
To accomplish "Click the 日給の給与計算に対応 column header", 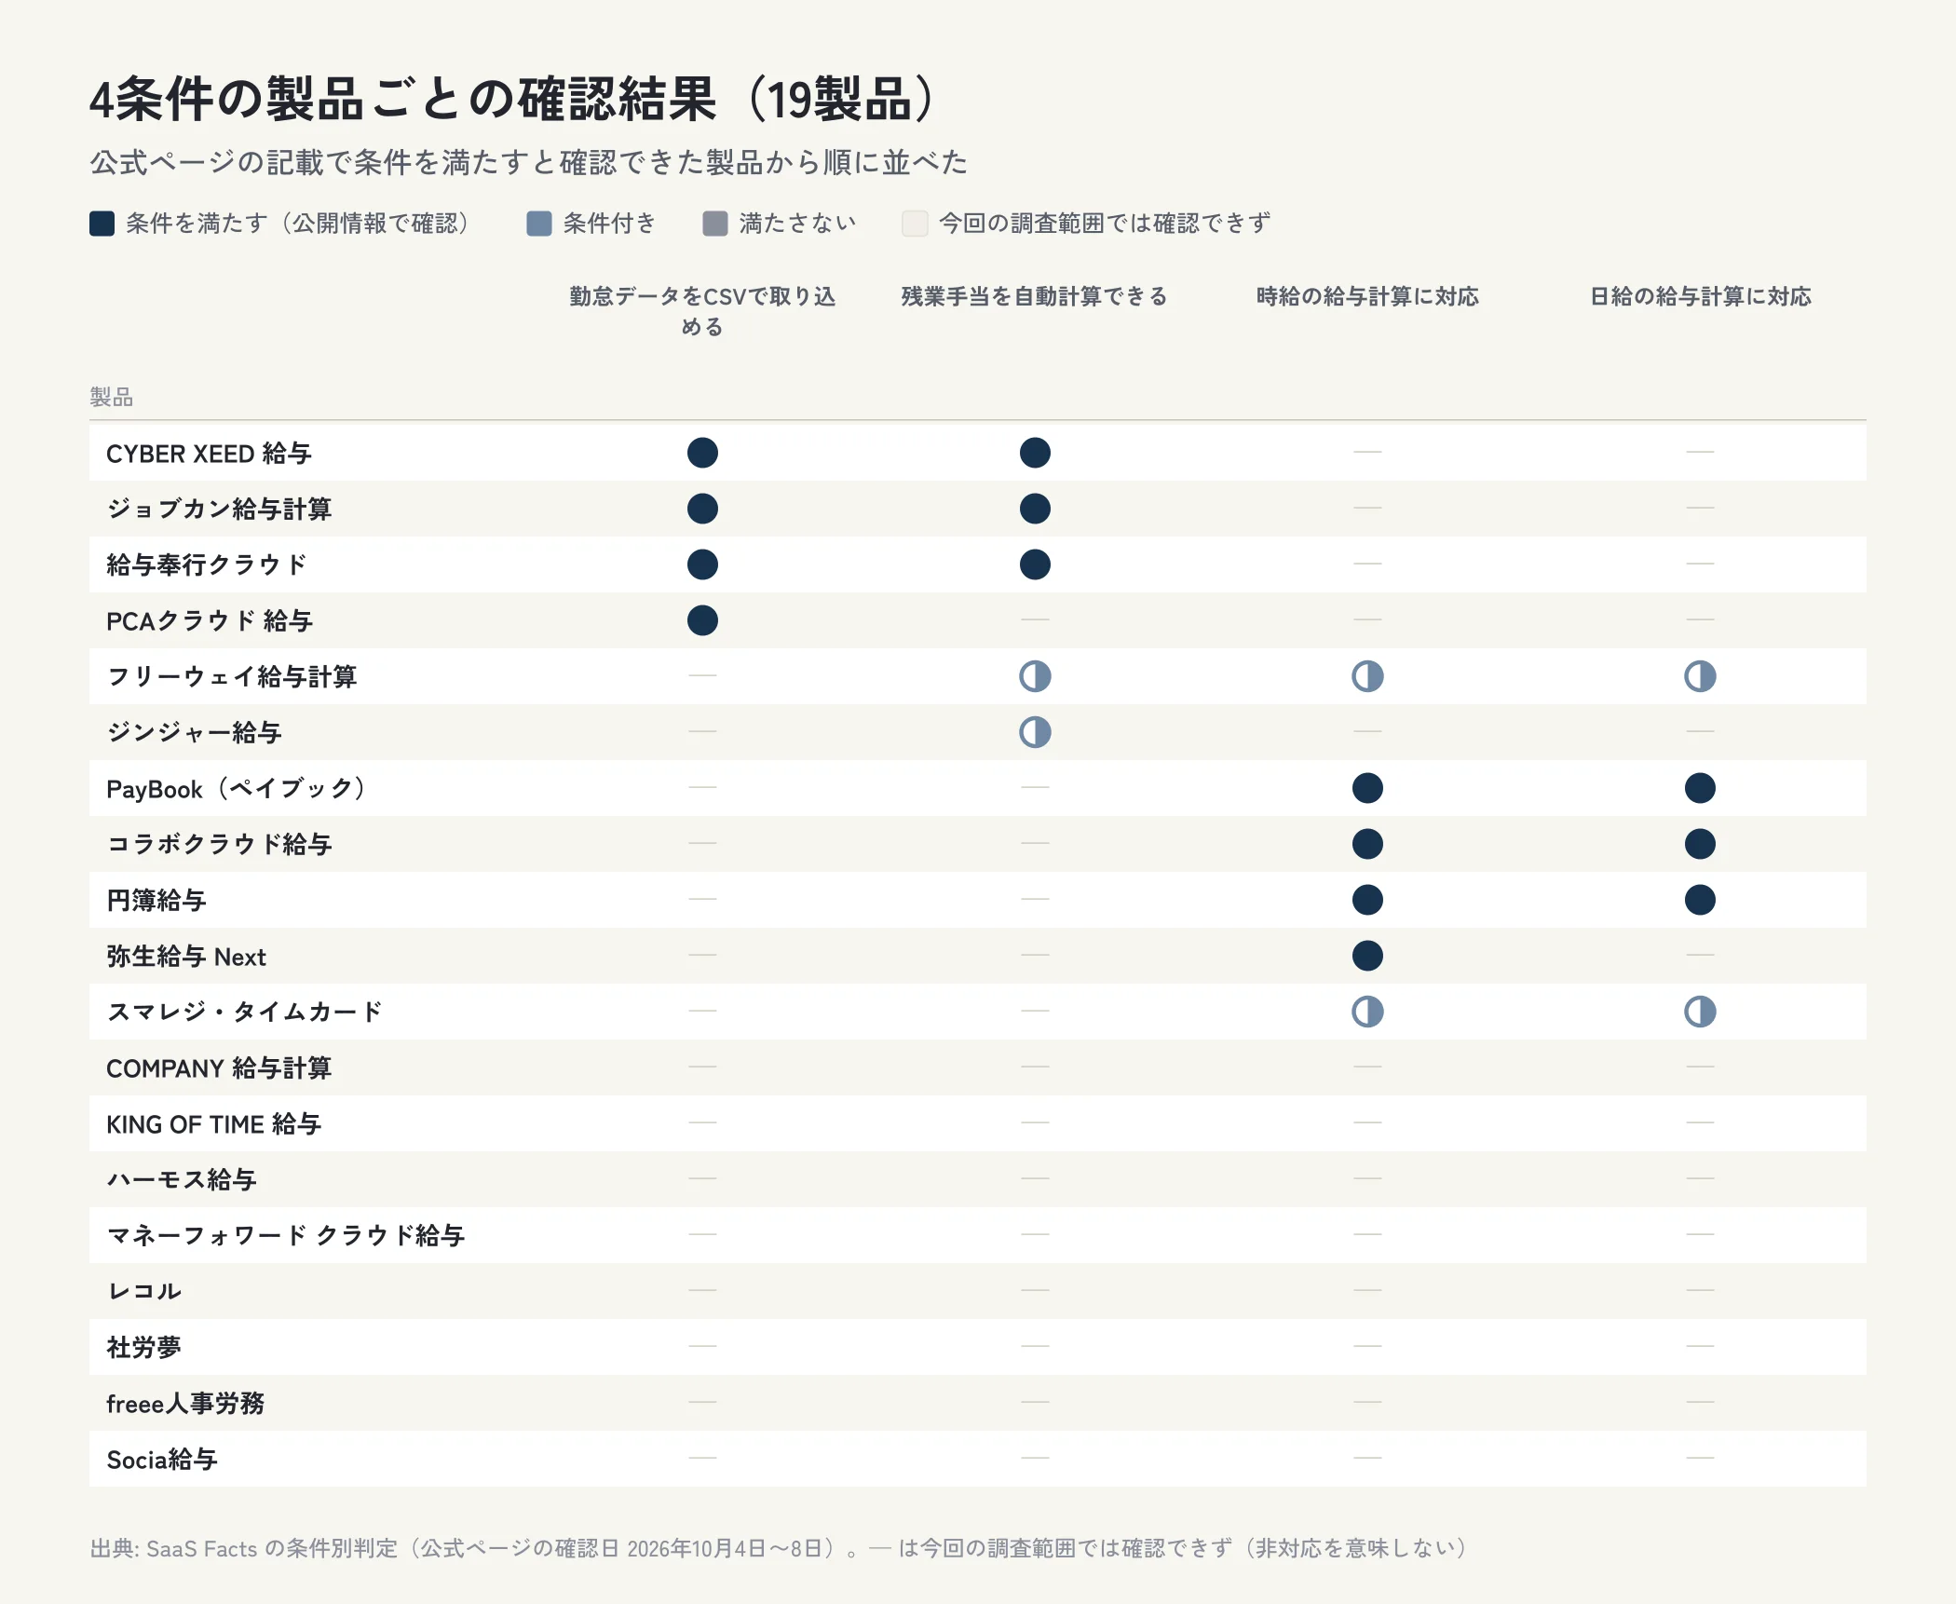I will tap(1700, 296).
